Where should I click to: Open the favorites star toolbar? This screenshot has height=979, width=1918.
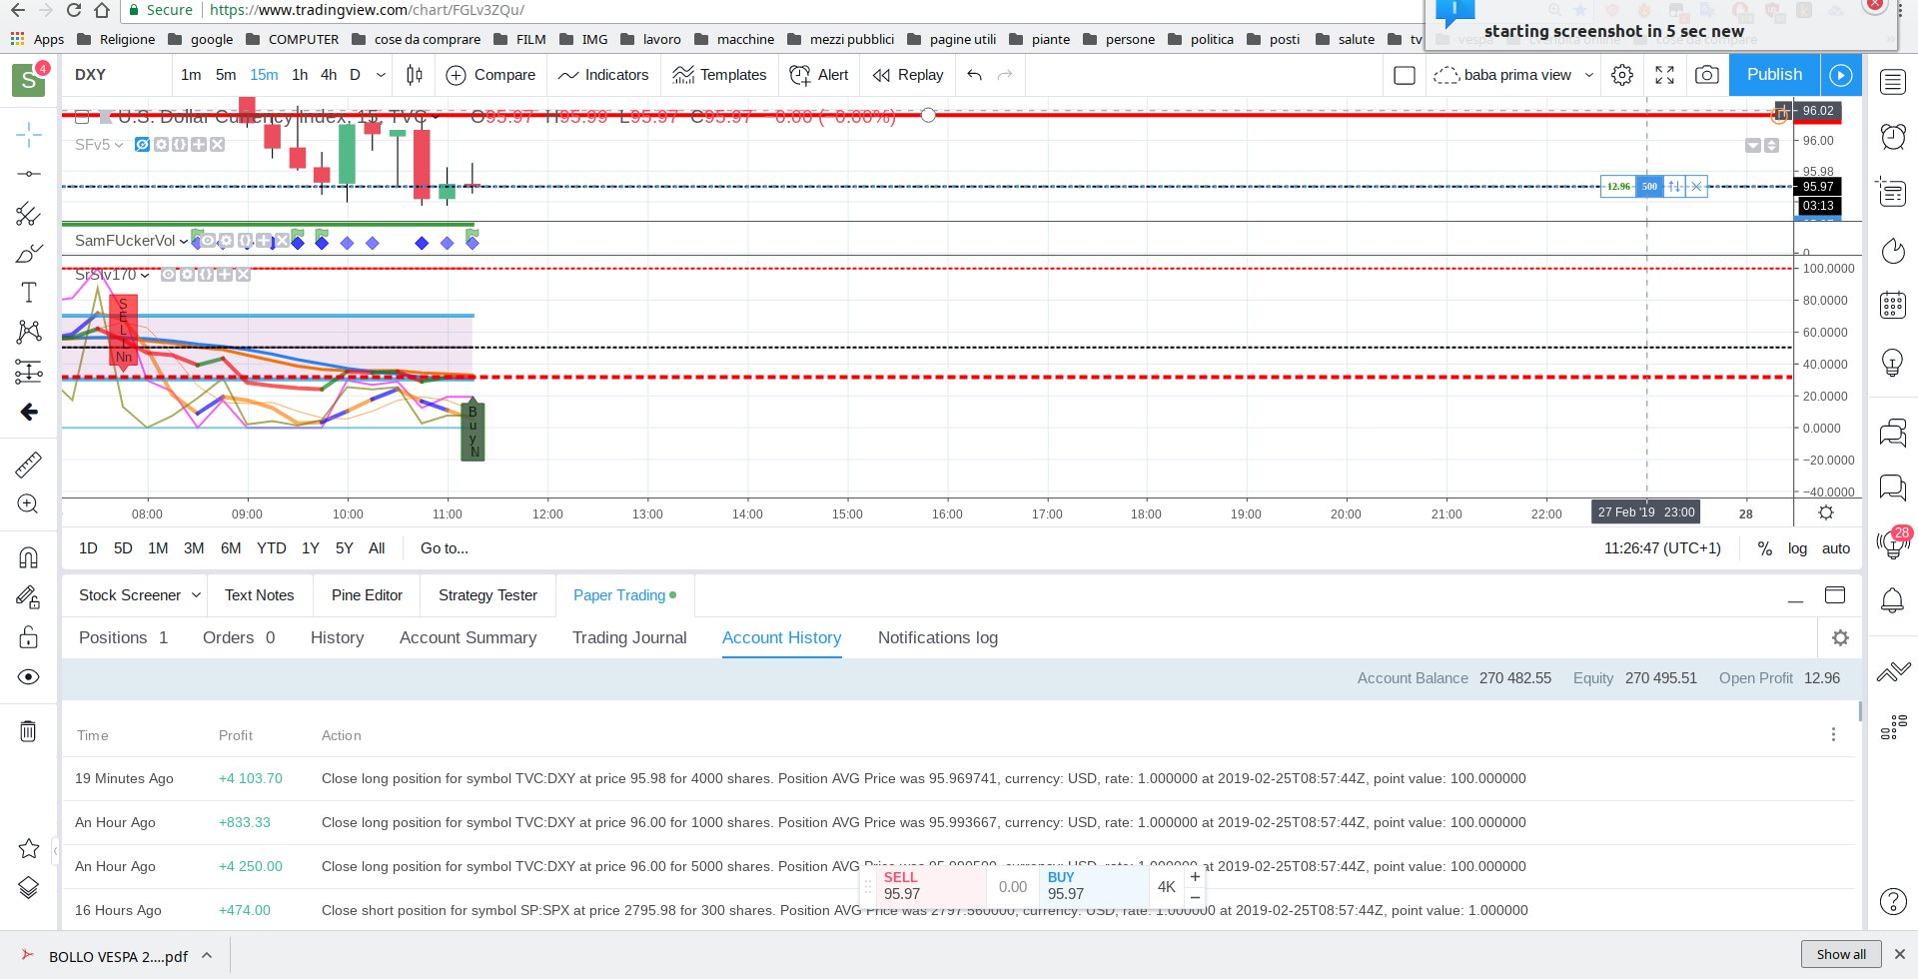tap(28, 848)
